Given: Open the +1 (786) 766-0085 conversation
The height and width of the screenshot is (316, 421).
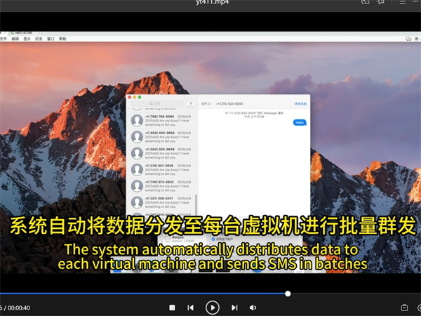Looking at the screenshot, I should [x=161, y=119].
